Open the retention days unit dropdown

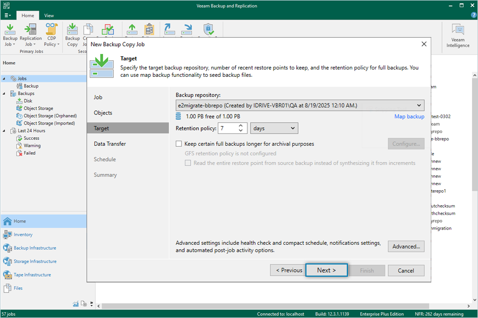coord(274,128)
